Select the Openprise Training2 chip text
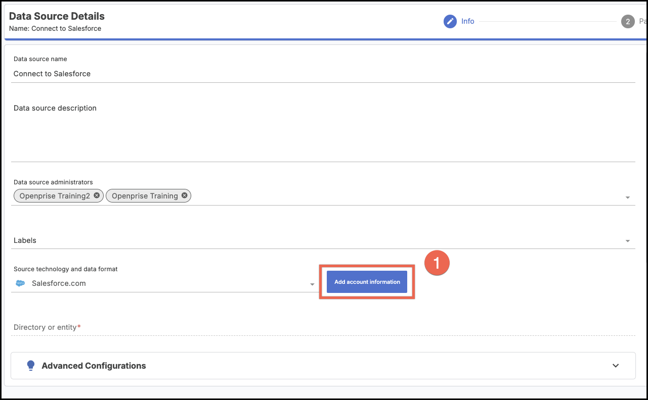Screen dimensions: 648x400 coord(55,196)
